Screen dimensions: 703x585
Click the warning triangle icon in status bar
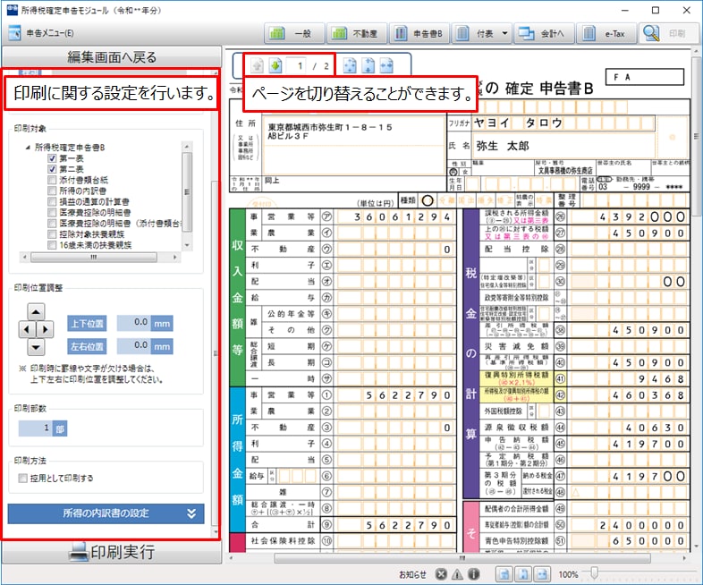[x=457, y=574]
